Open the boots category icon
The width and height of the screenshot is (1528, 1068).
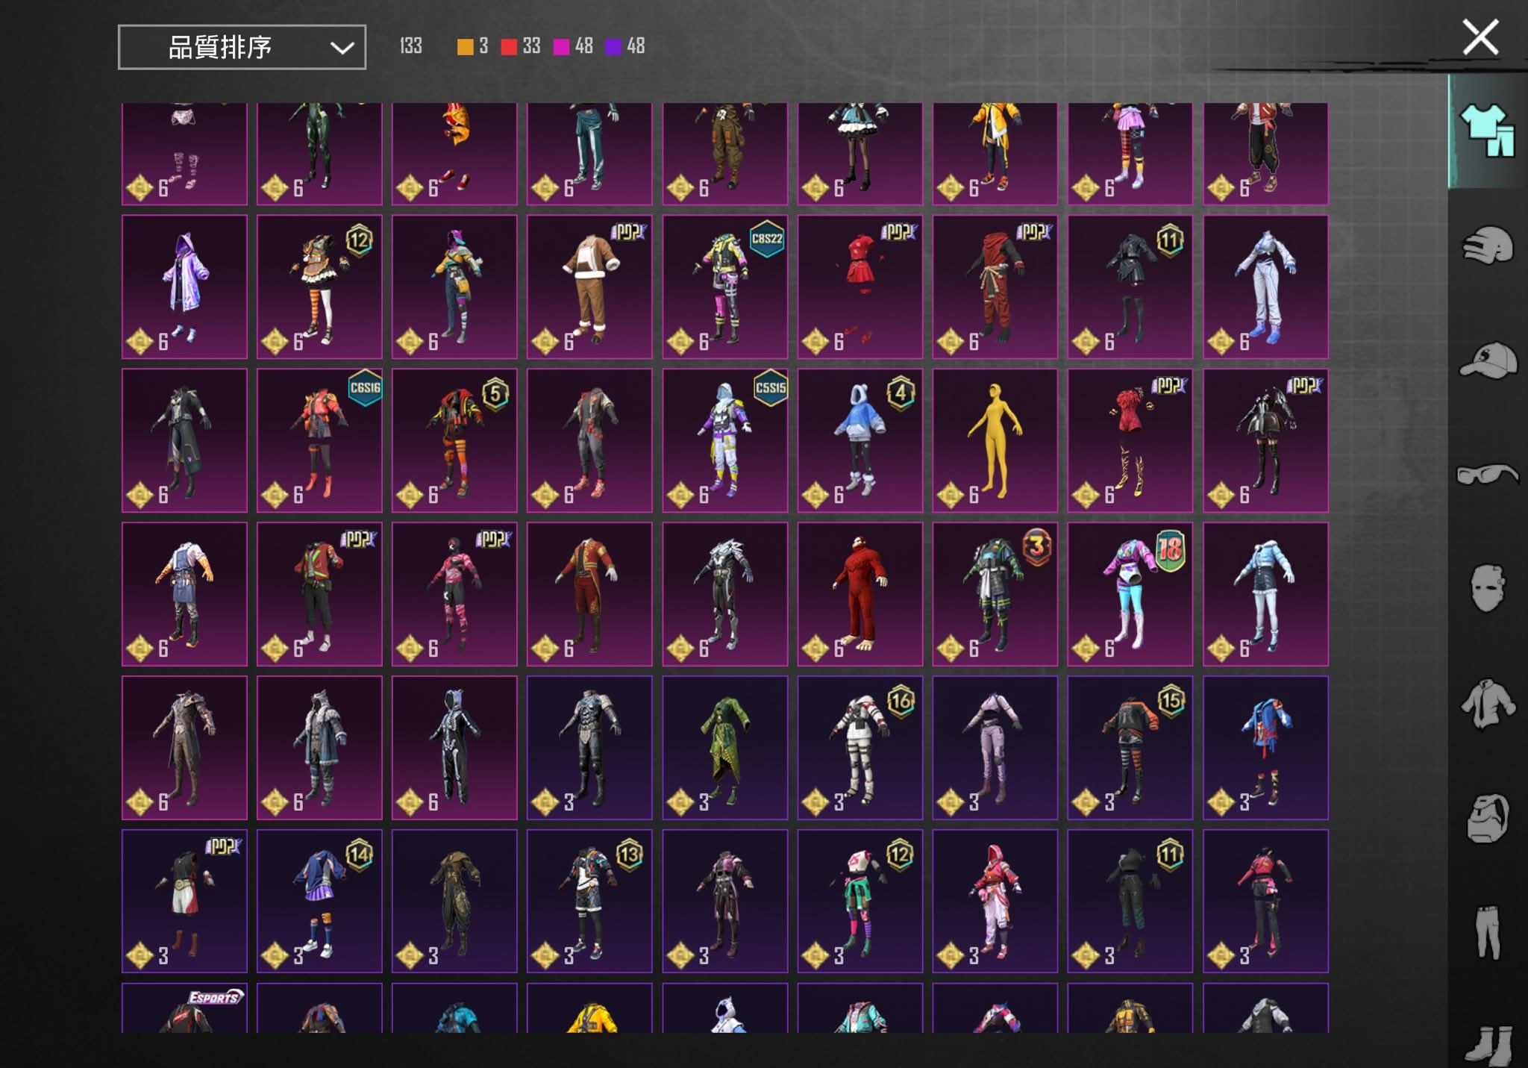pyautogui.click(x=1487, y=1043)
